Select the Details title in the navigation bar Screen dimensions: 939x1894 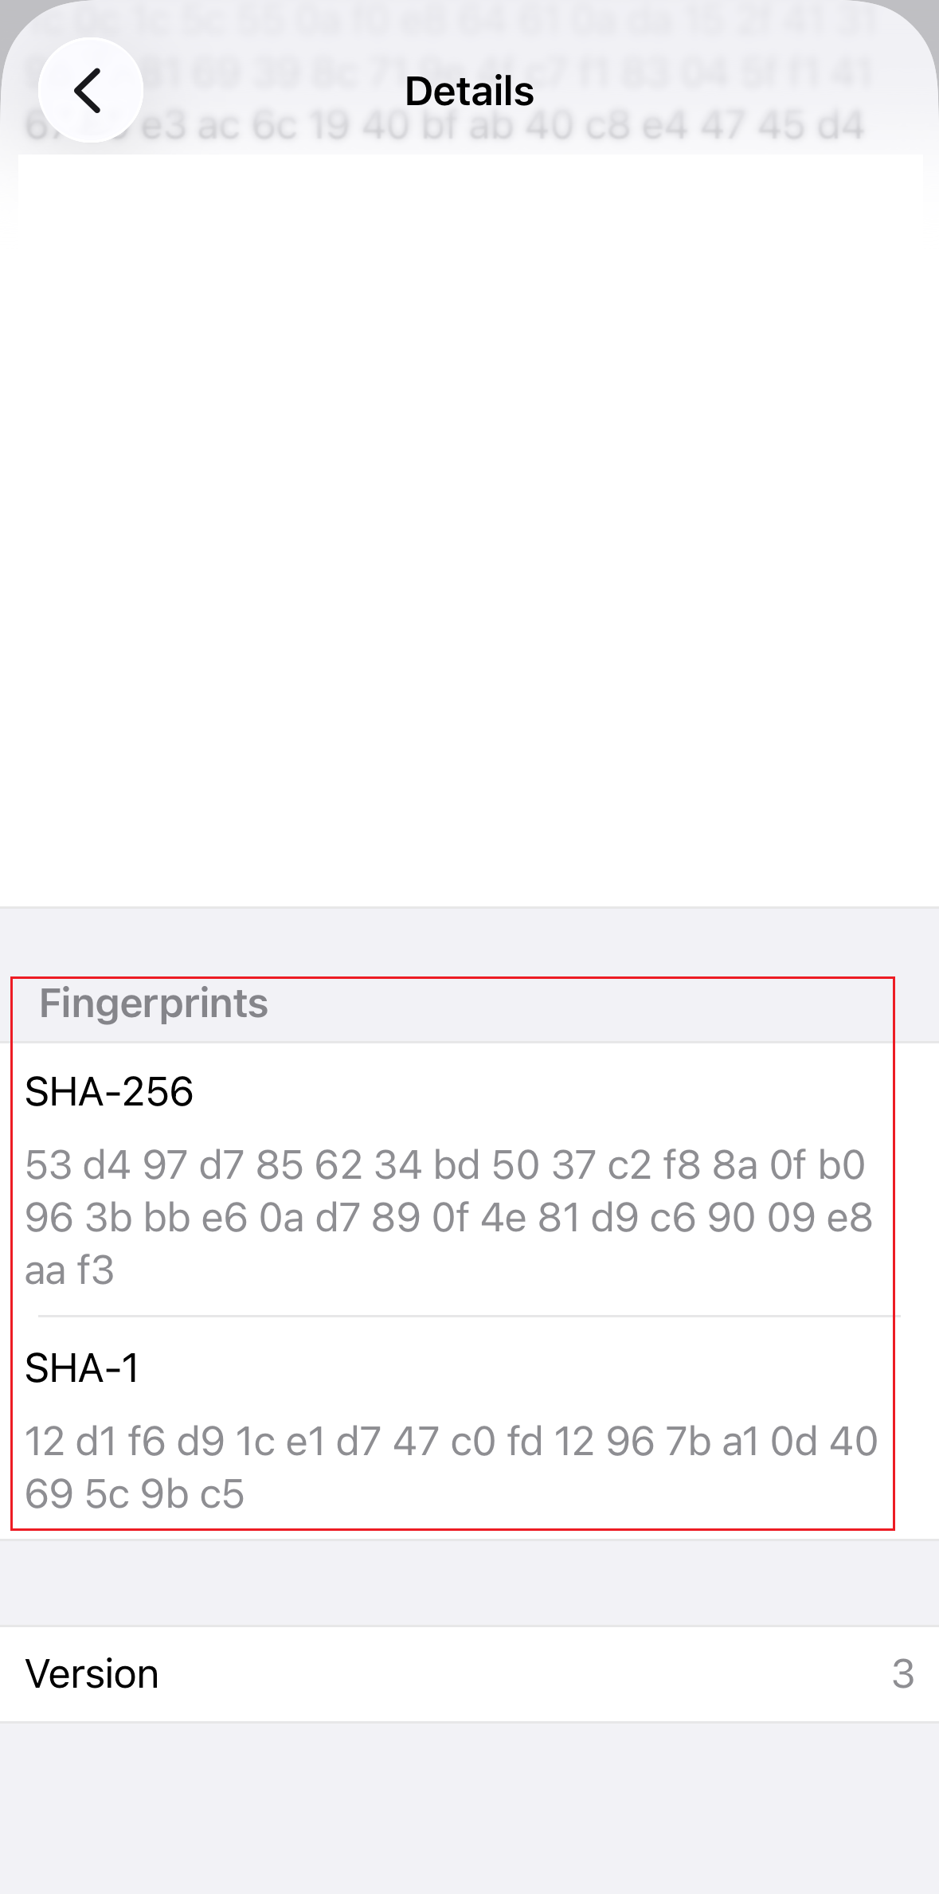click(x=469, y=90)
